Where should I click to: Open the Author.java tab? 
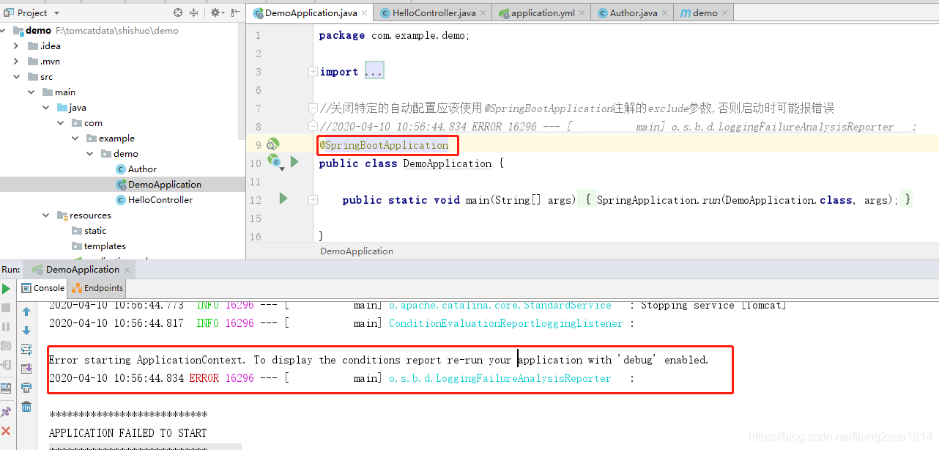pyautogui.click(x=634, y=12)
